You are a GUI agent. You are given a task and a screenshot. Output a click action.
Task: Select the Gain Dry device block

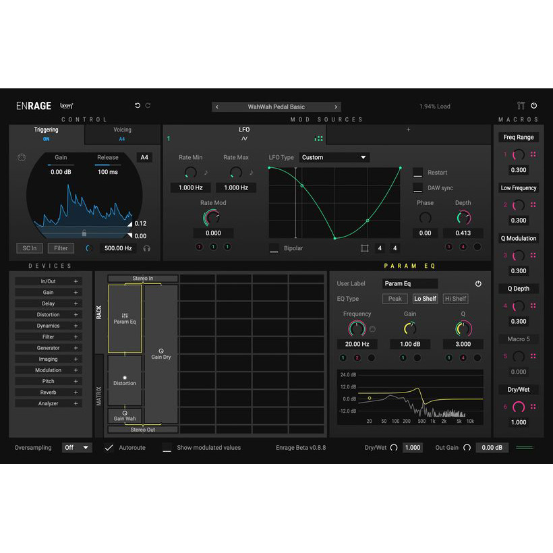(161, 354)
